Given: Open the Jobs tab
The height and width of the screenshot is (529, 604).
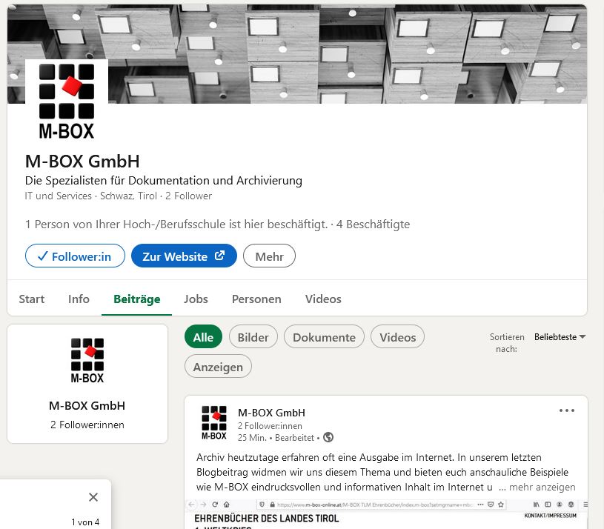Looking at the screenshot, I should 196,299.
